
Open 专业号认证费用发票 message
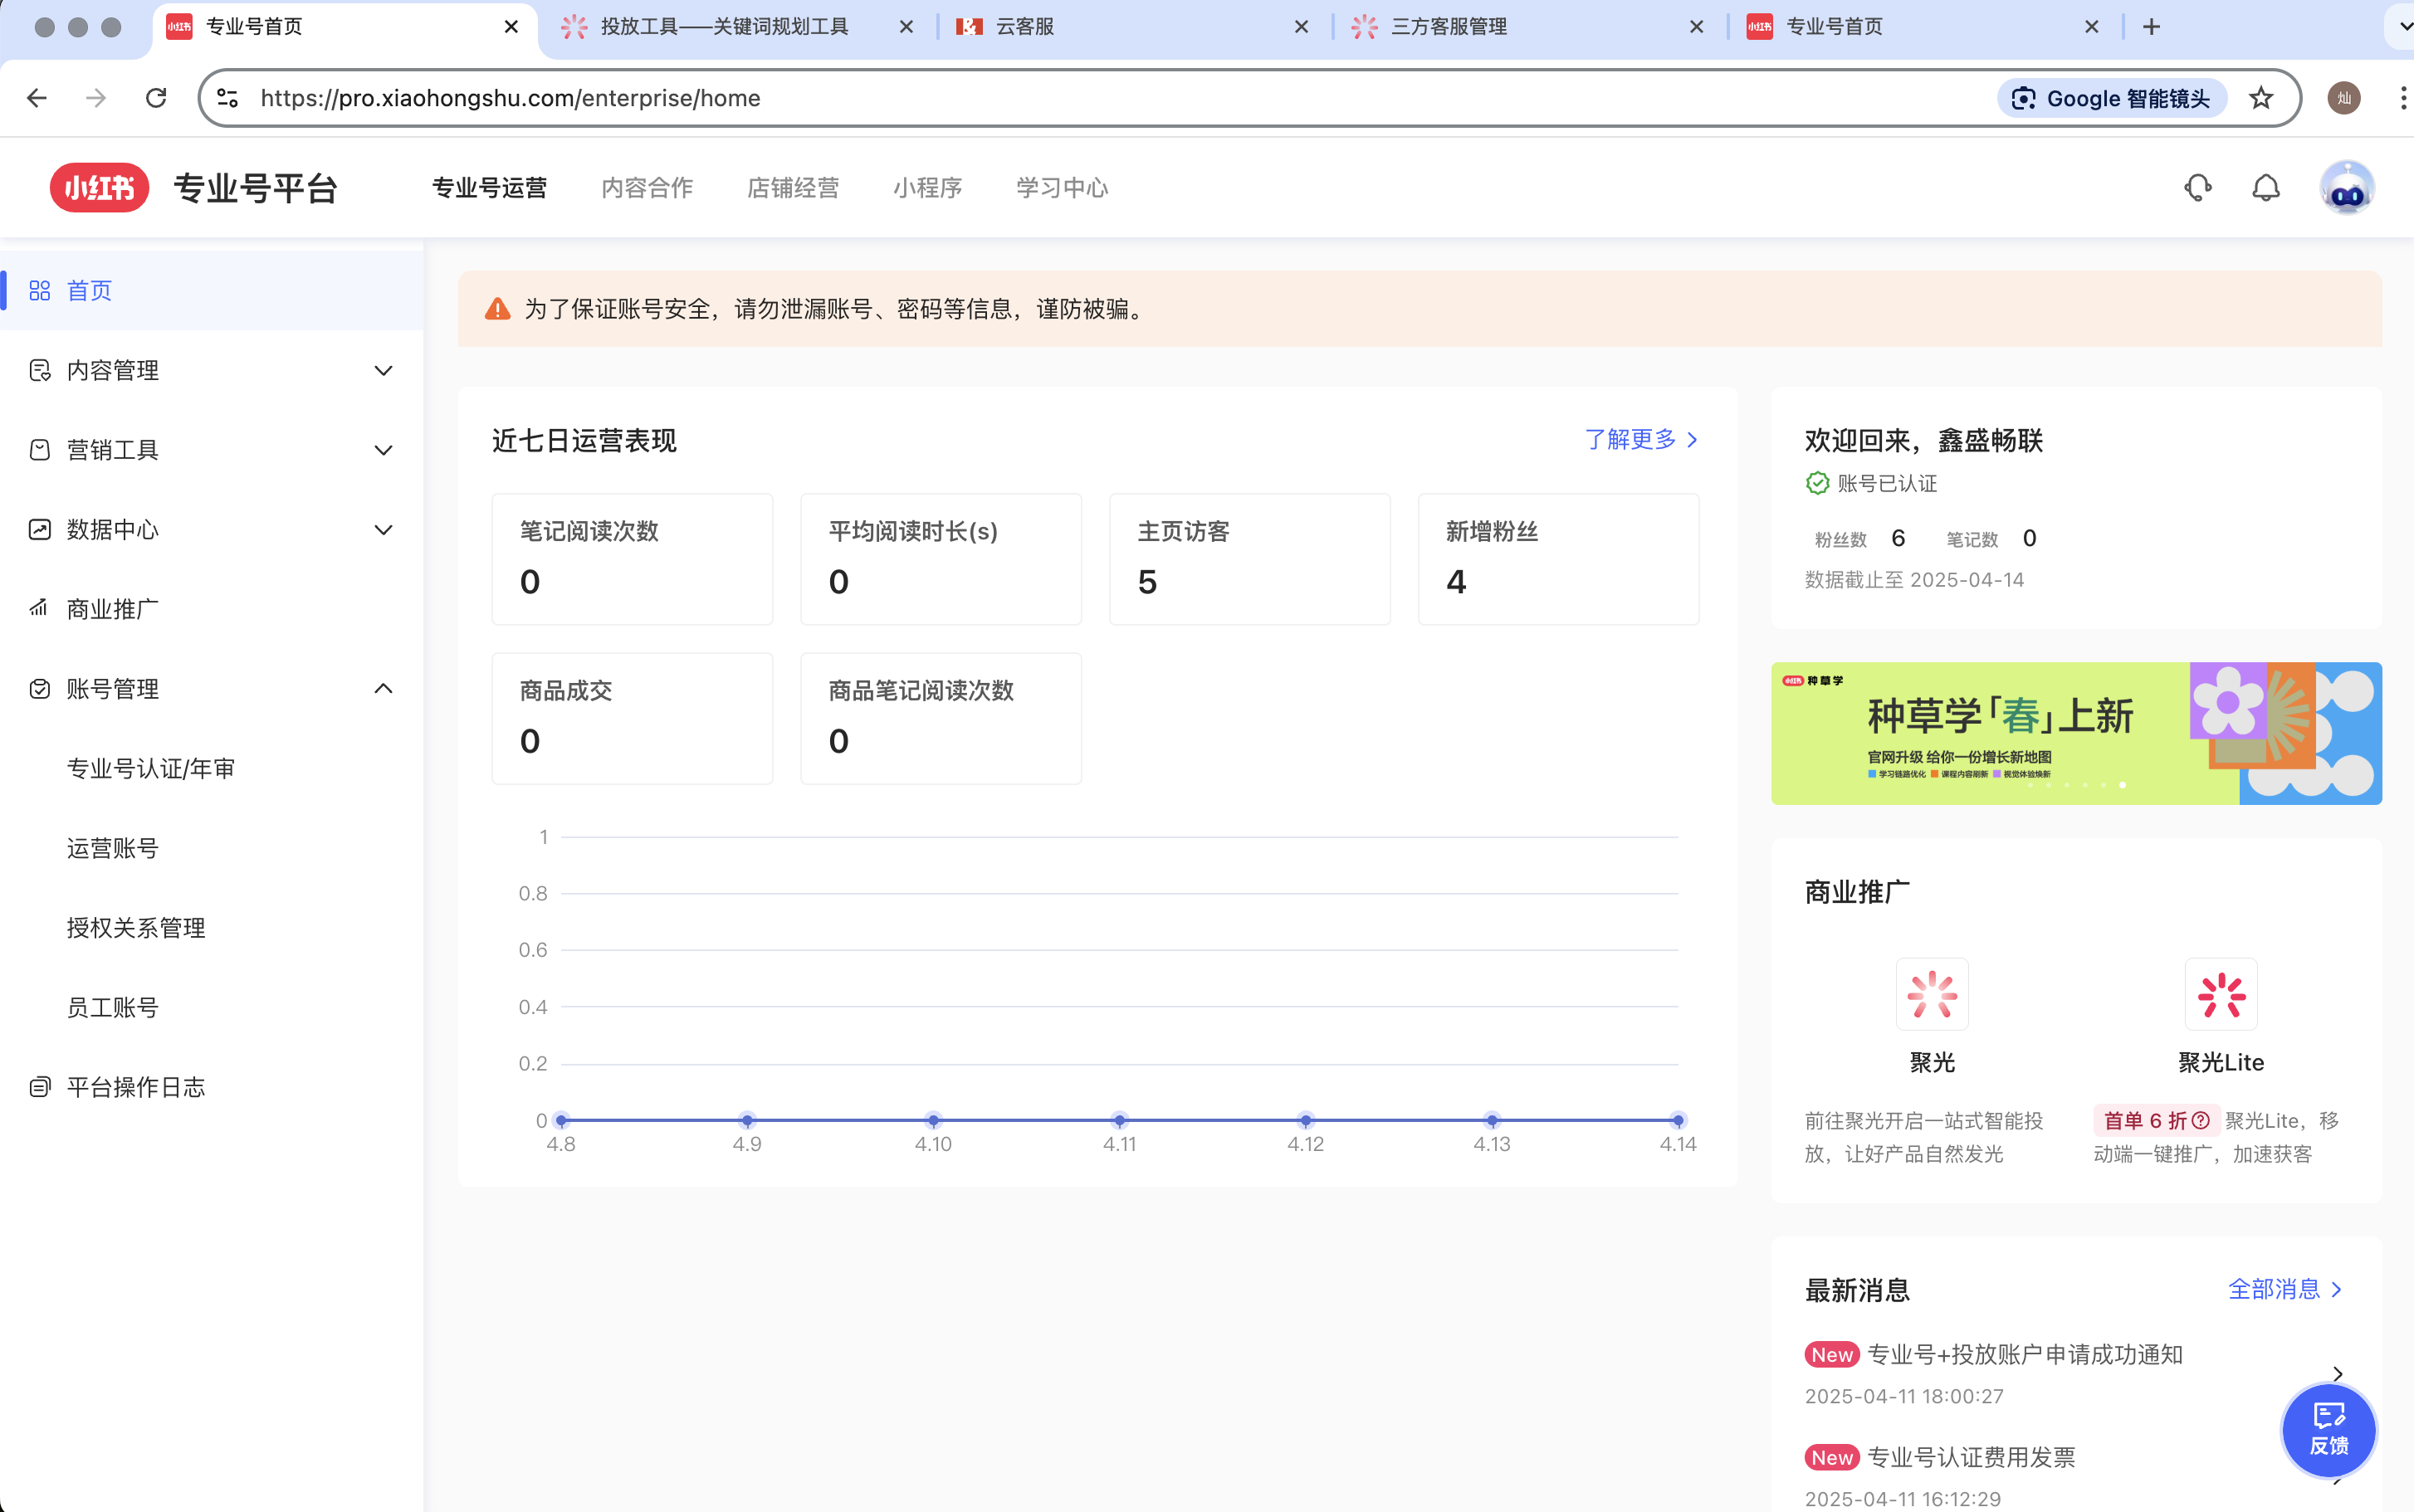pyautogui.click(x=1971, y=1457)
